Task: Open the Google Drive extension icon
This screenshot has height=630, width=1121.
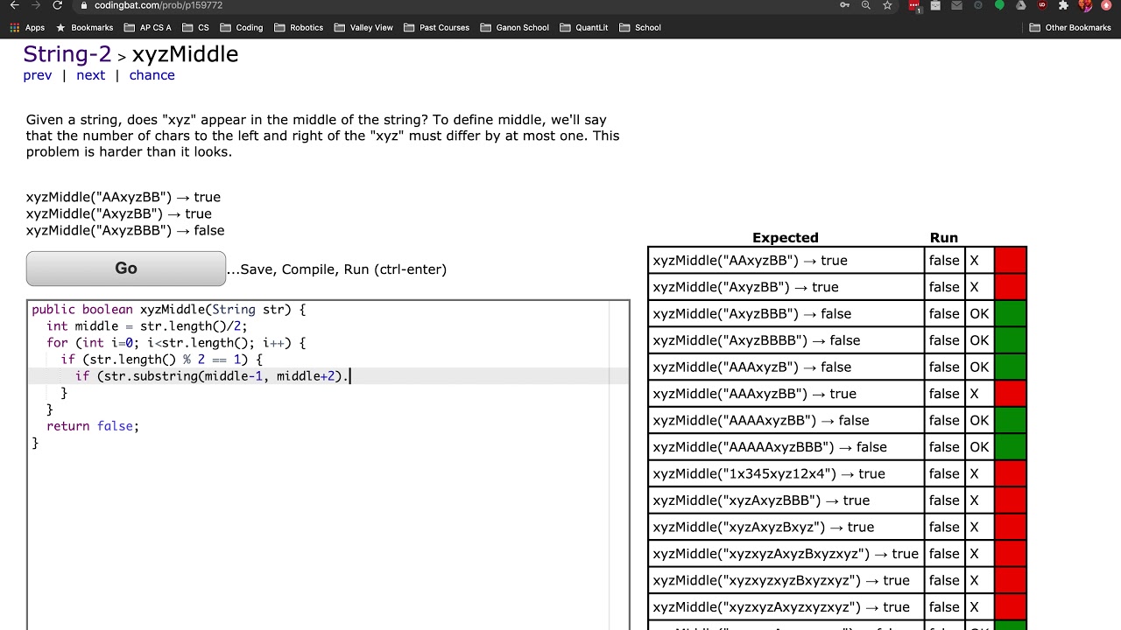Action: (x=1020, y=5)
